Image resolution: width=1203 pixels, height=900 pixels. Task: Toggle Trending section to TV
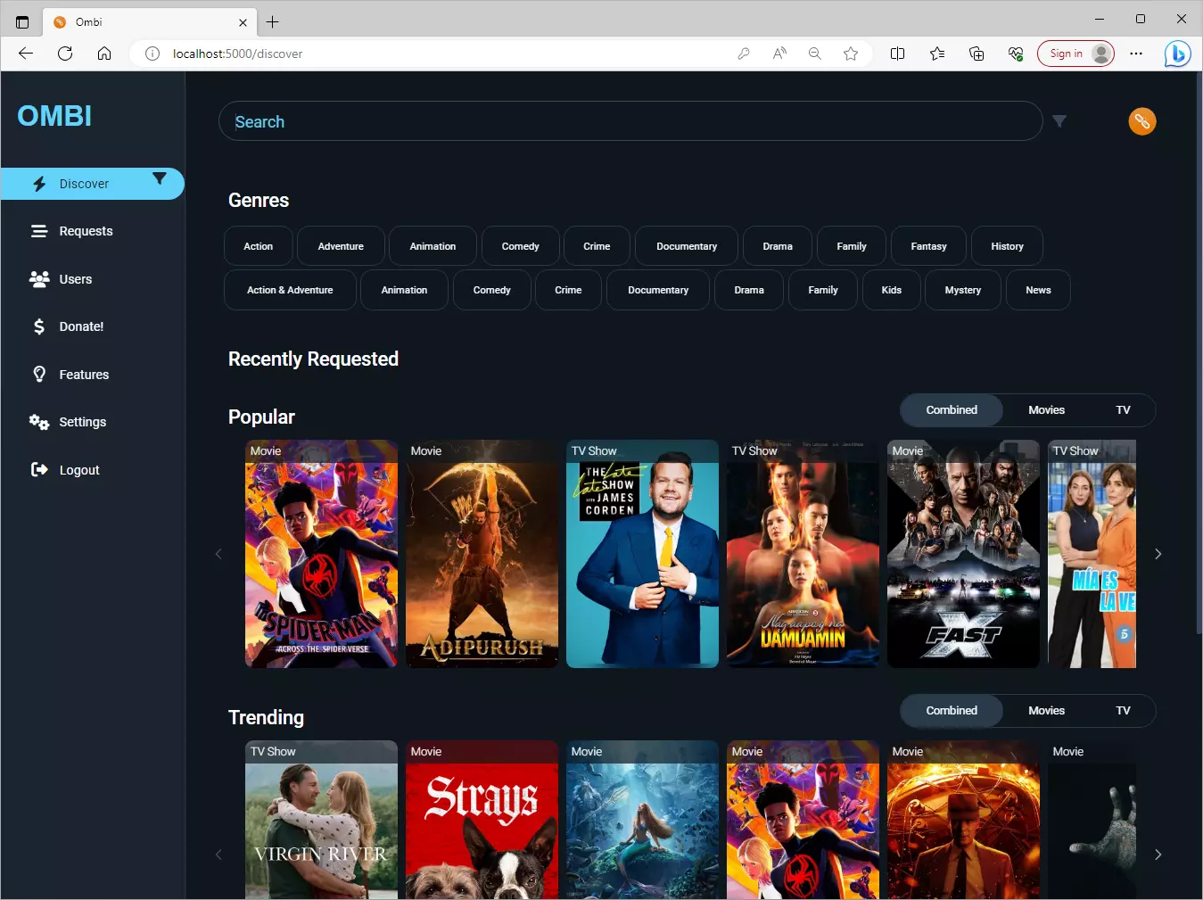point(1123,711)
